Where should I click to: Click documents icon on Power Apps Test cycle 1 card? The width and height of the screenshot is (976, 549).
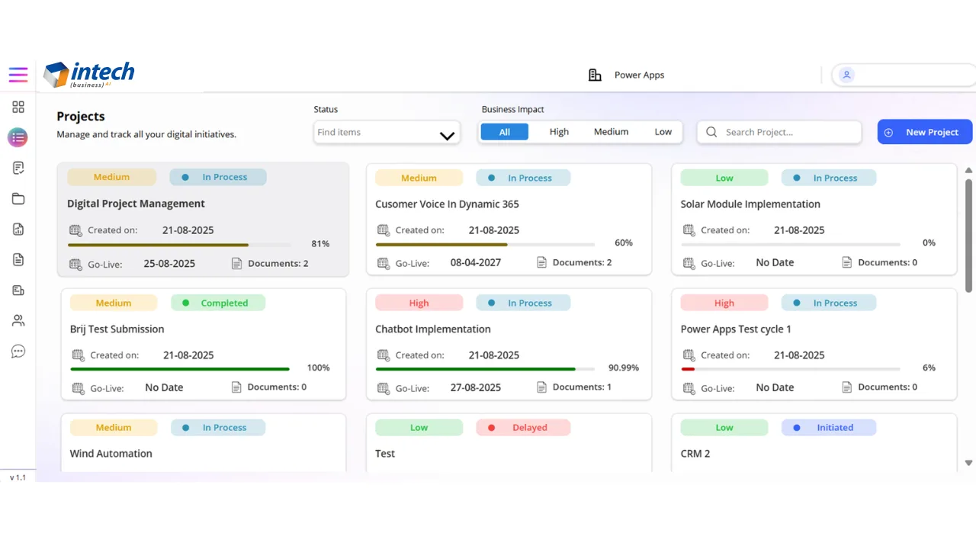[847, 387]
